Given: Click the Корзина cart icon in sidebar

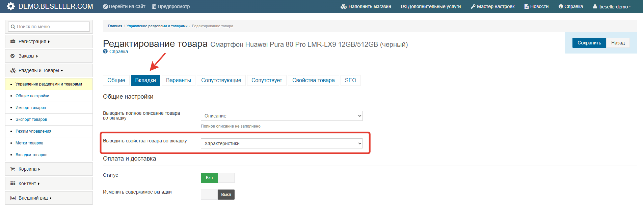Looking at the screenshot, I should point(13,169).
